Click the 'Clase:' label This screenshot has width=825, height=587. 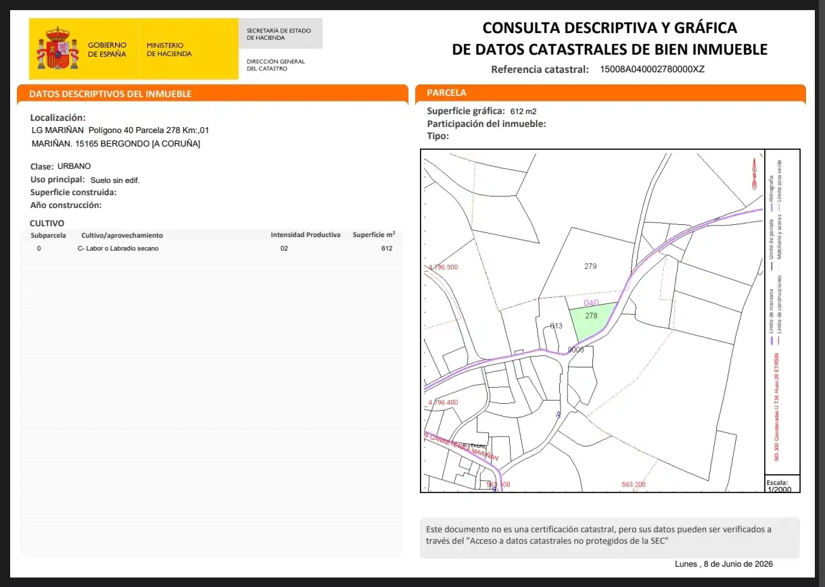[42, 166]
